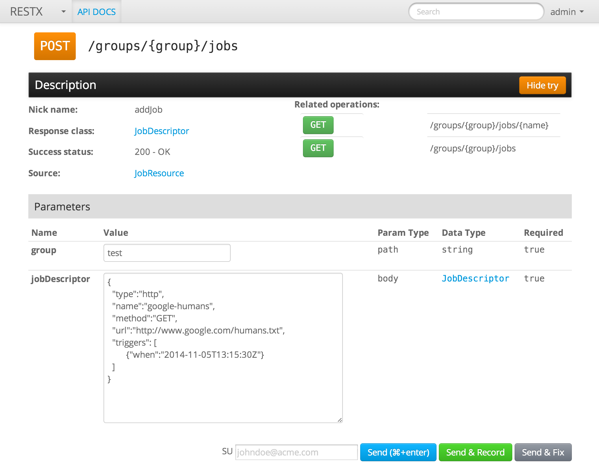599x467 pixels.
Task: Grab the textarea resize handle
Action: click(340, 420)
